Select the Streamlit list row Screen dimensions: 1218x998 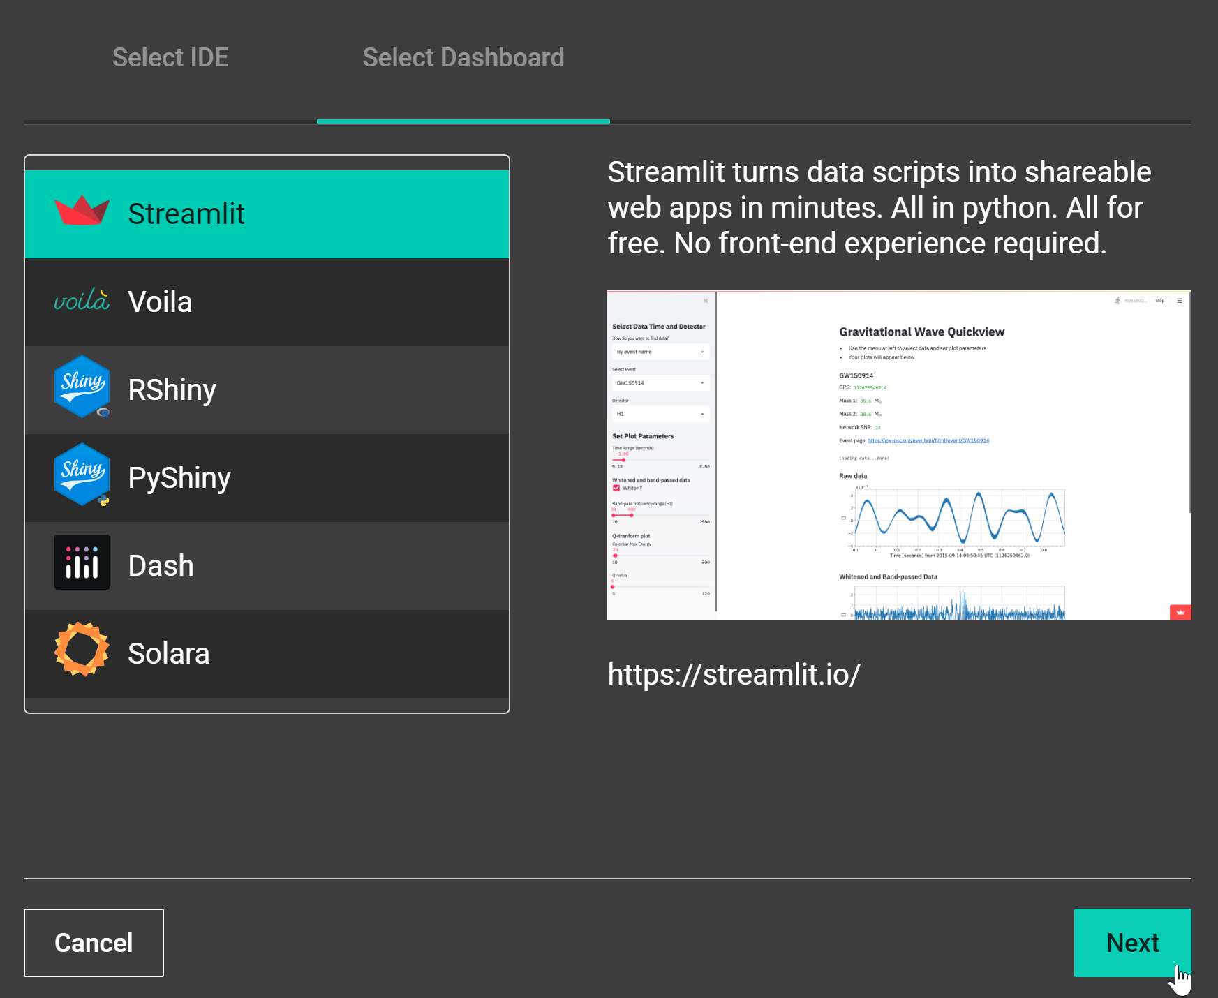pyautogui.click(x=267, y=214)
